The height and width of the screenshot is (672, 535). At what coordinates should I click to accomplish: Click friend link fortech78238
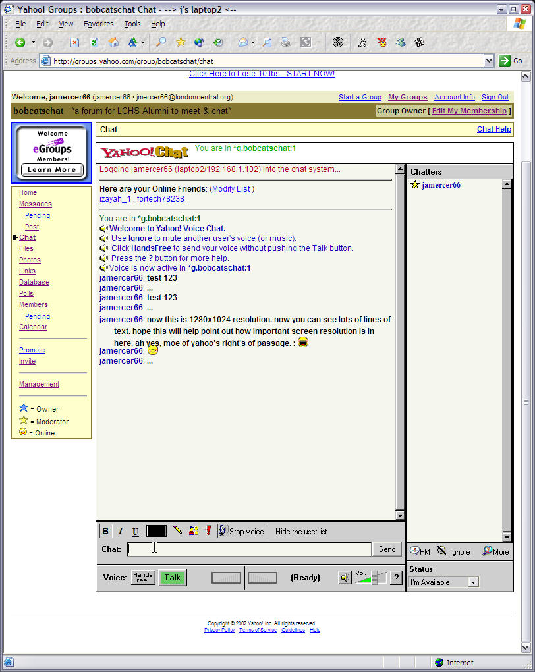click(161, 199)
